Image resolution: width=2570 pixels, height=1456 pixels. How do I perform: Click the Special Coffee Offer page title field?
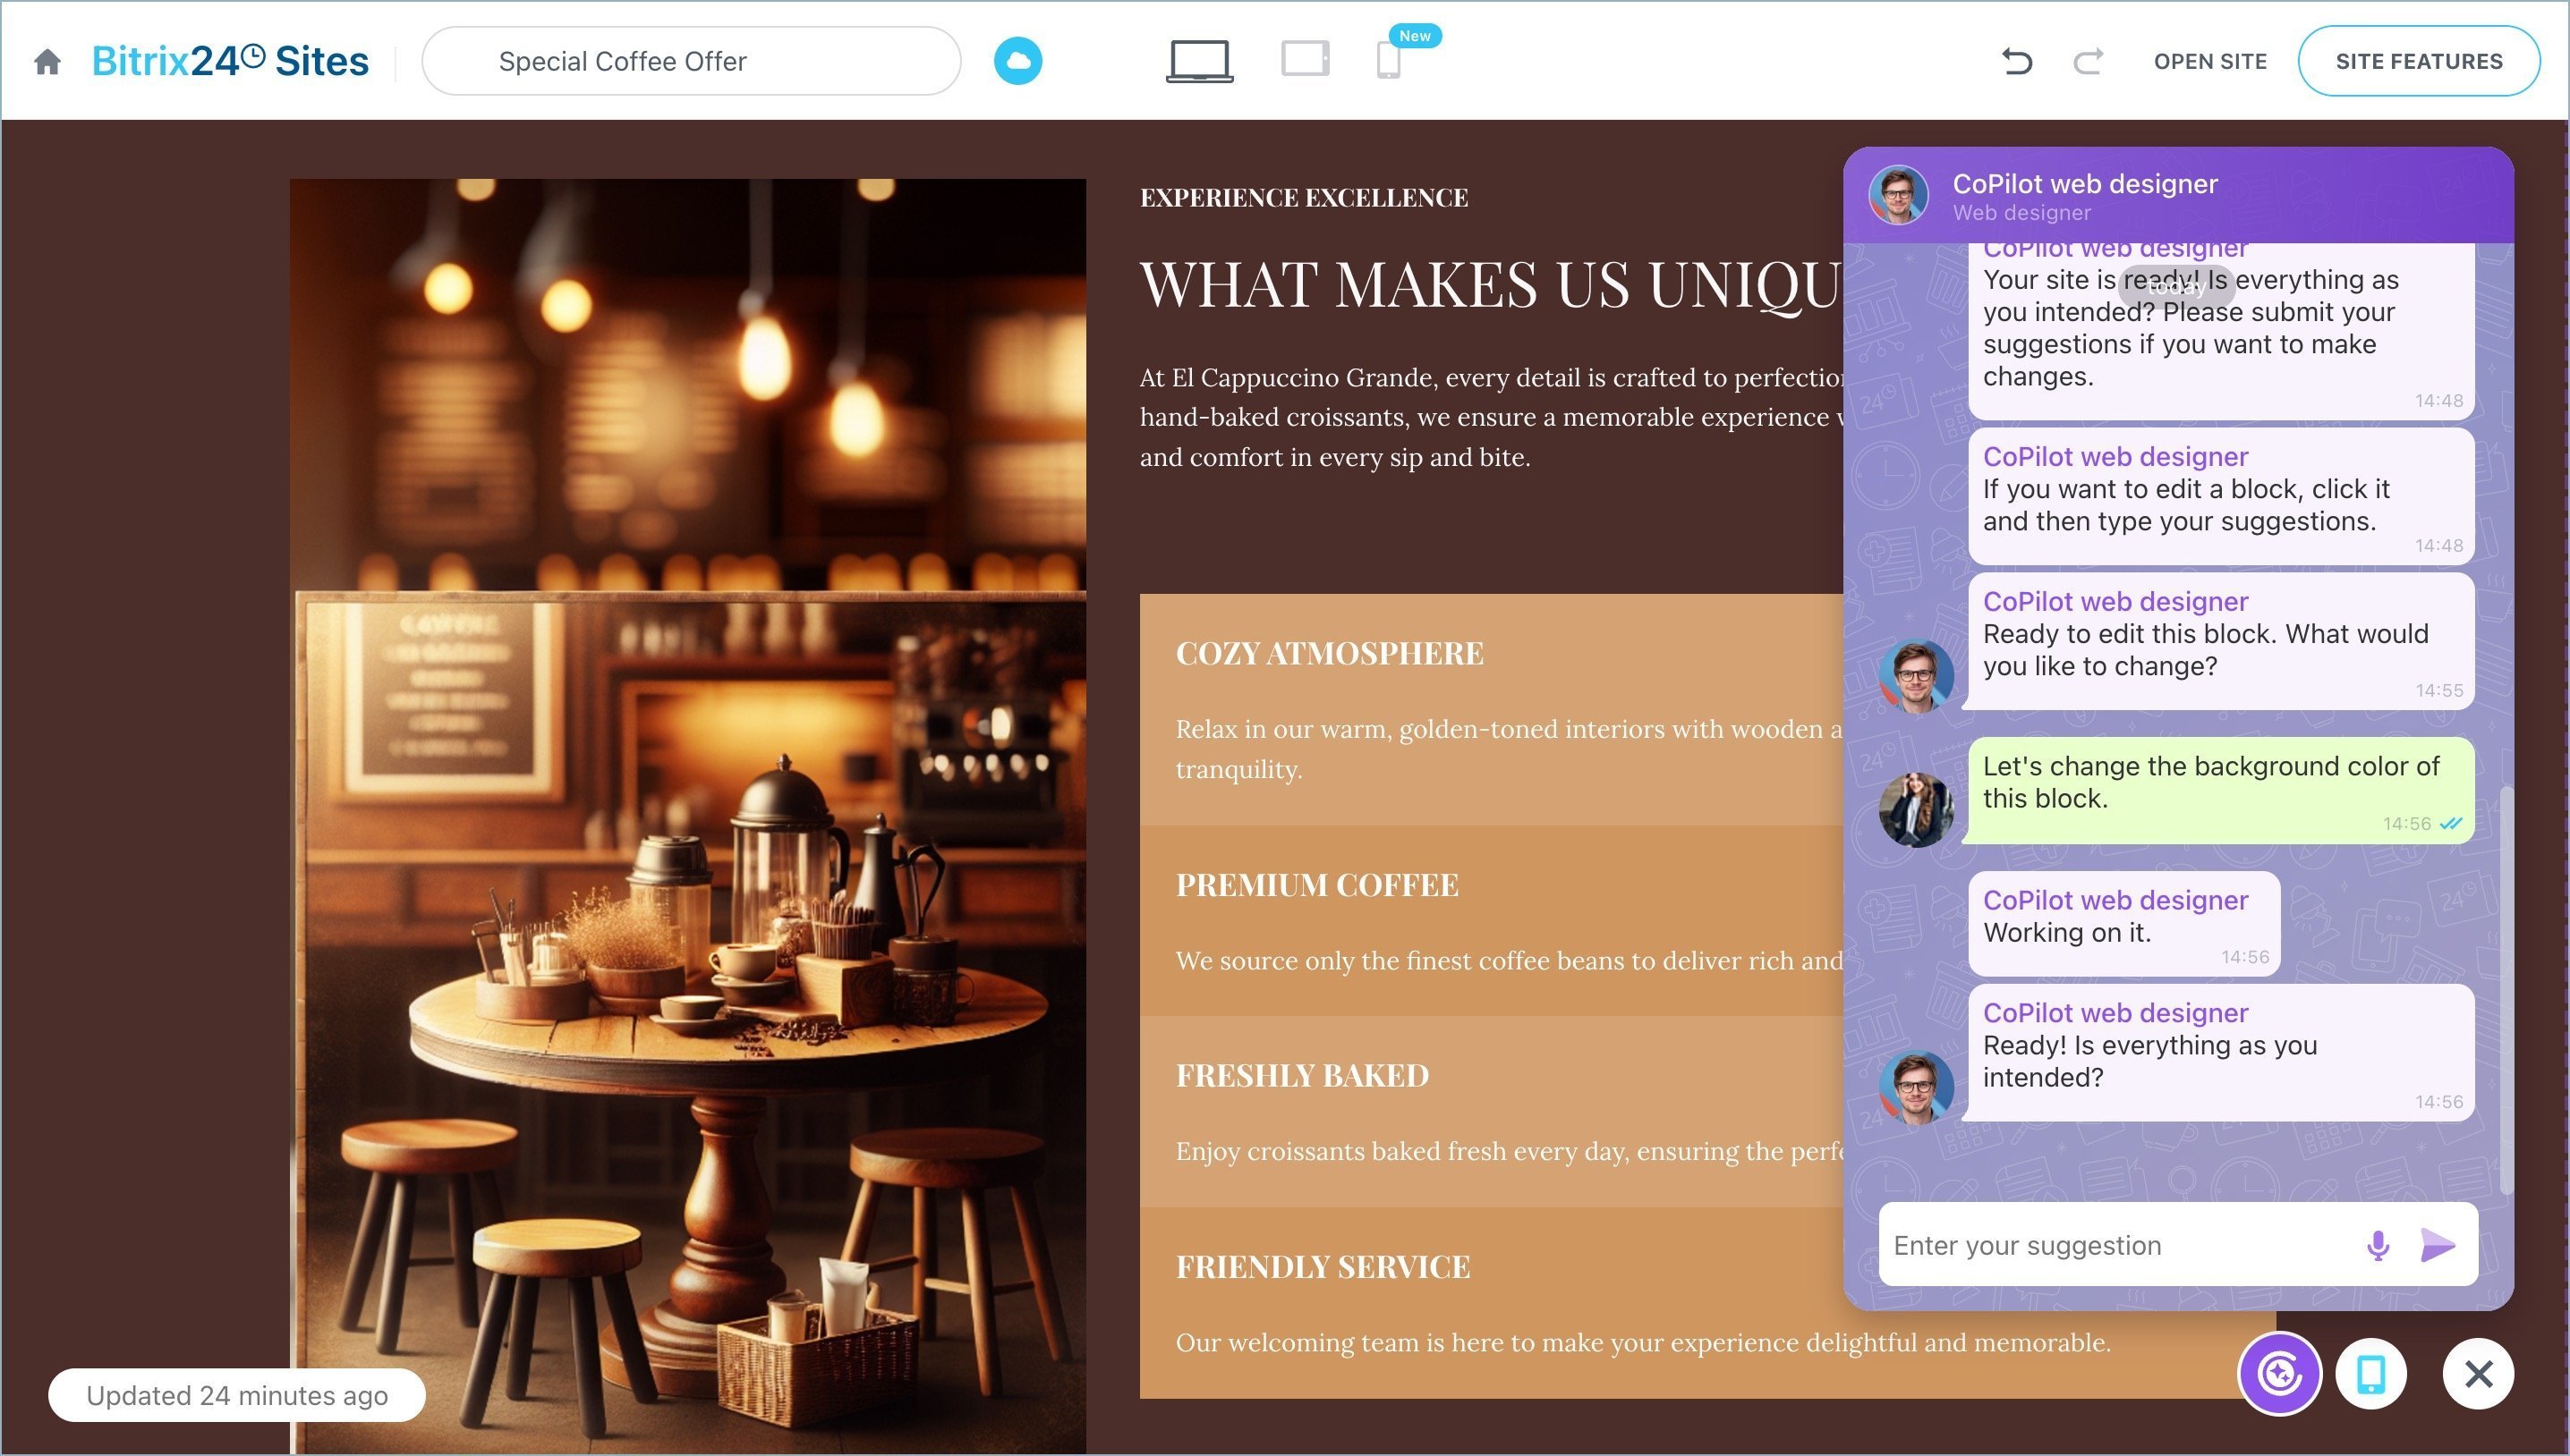click(690, 62)
